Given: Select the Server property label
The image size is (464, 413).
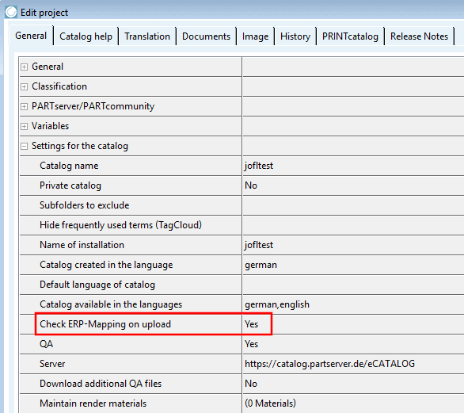Looking at the screenshot, I should 52,364.
